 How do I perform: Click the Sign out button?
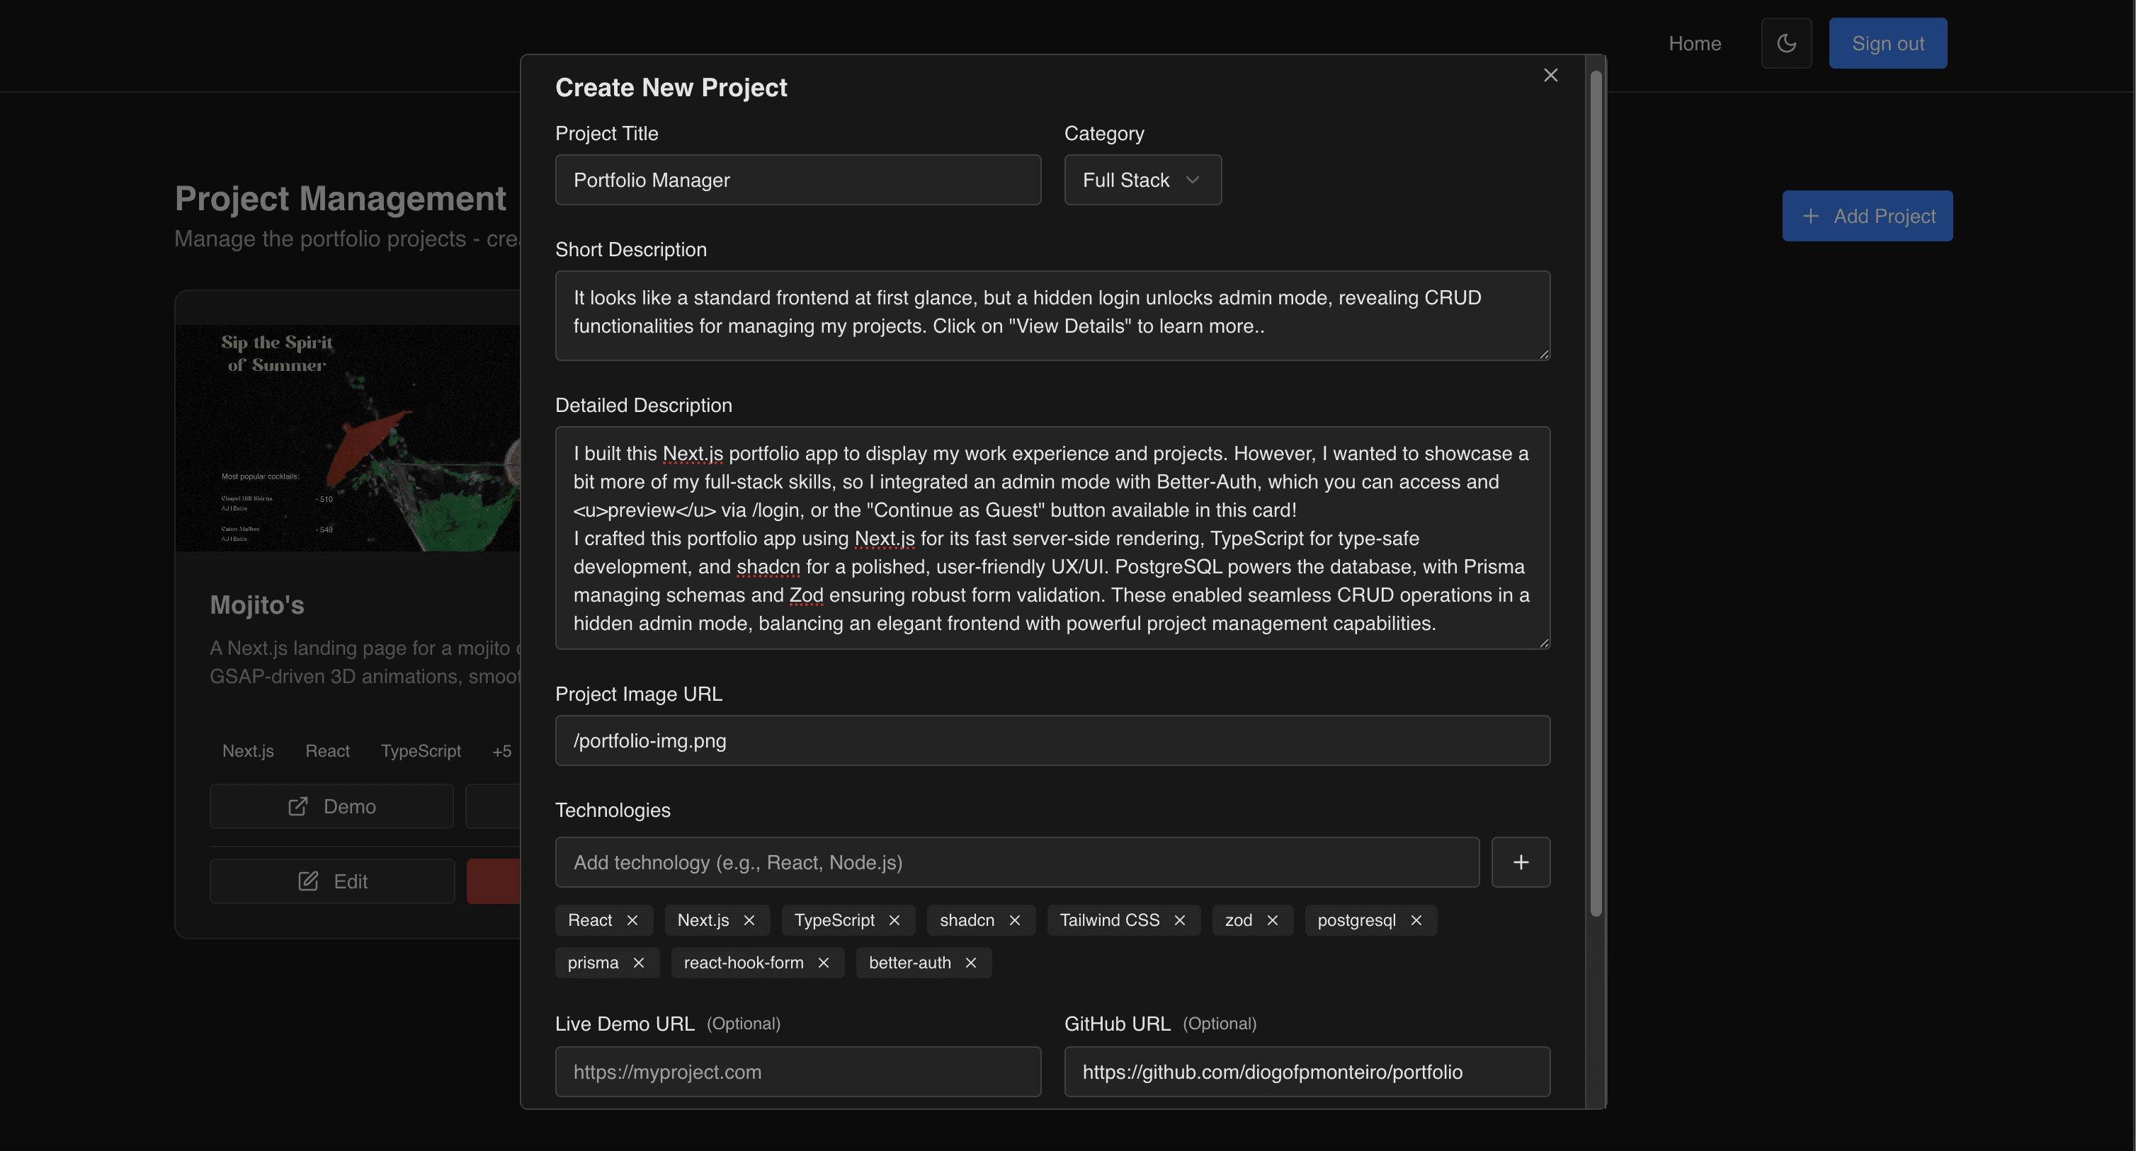1887,43
